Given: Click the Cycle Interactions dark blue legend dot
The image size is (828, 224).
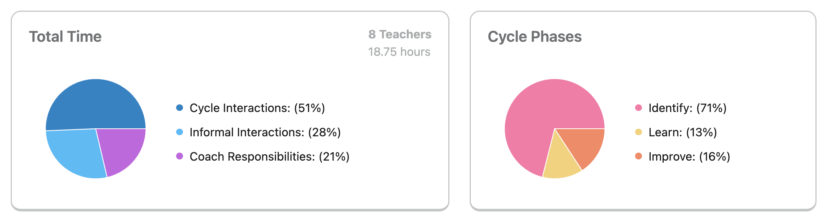Looking at the screenshot, I should 180,108.
